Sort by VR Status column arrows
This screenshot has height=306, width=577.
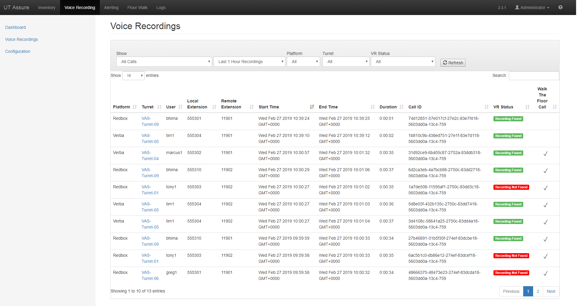pyautogui.click(x=527, y=107)
